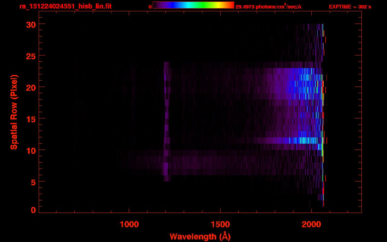Click the colorbar minimum value 0
The height and width of the screenshot is (242, 387).
[150, 7]
